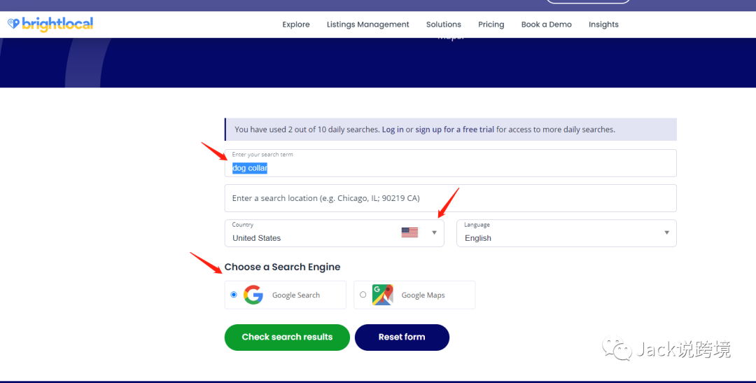The height and width of the screenshot is (383, 756).
Task: Go to the Pricing page
Action: (x=491, y=25)
